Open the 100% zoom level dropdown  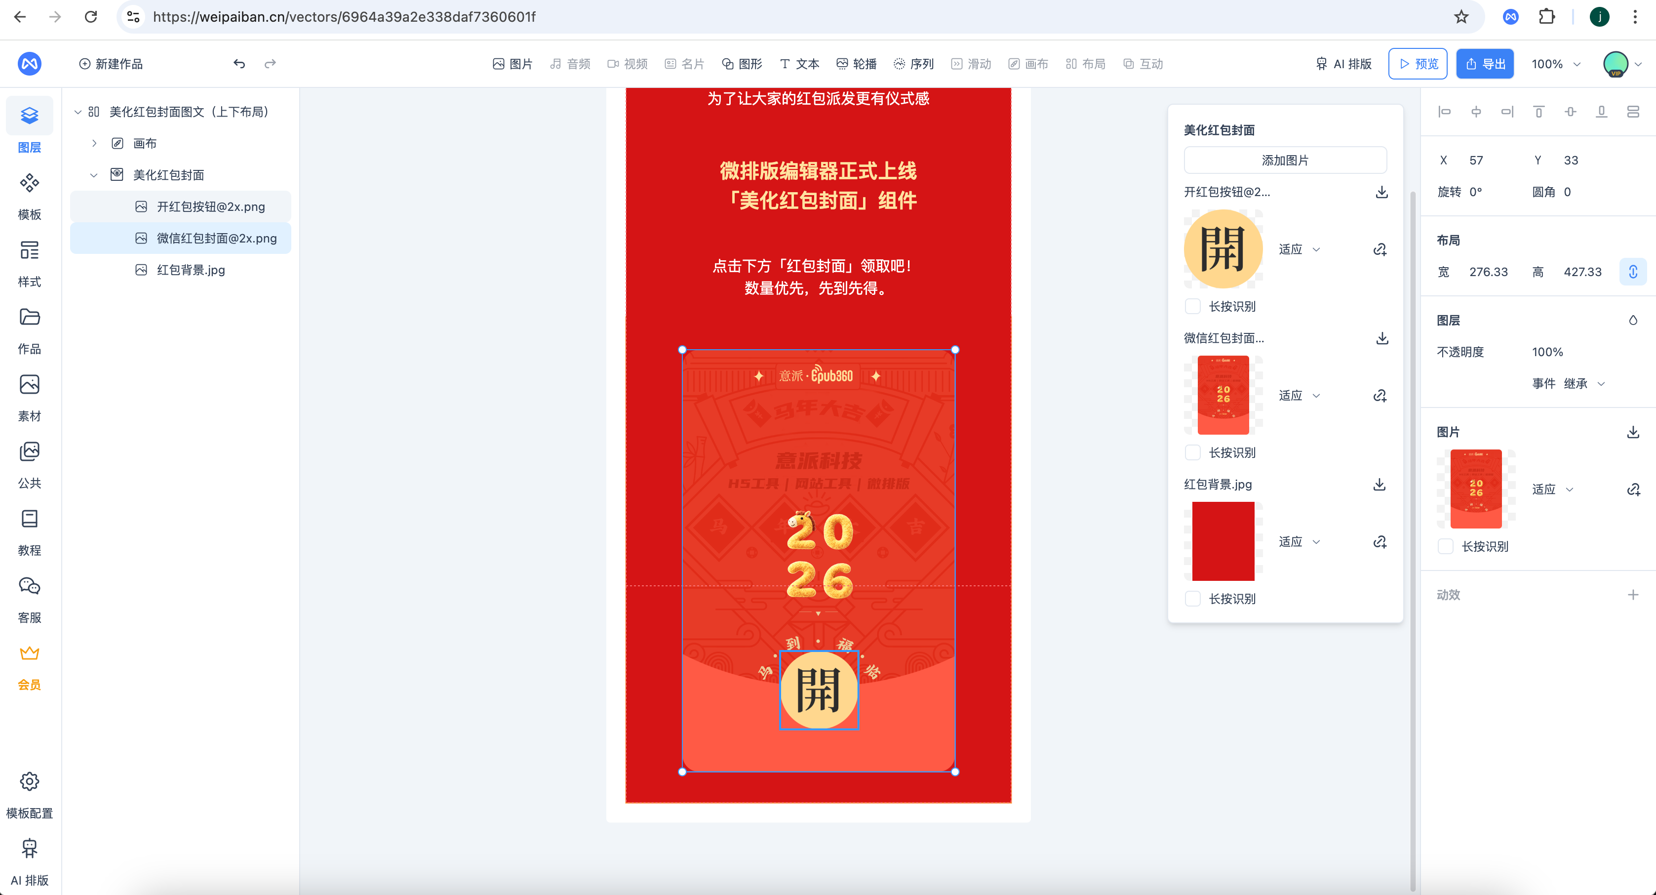click(x=1556, y=64)
